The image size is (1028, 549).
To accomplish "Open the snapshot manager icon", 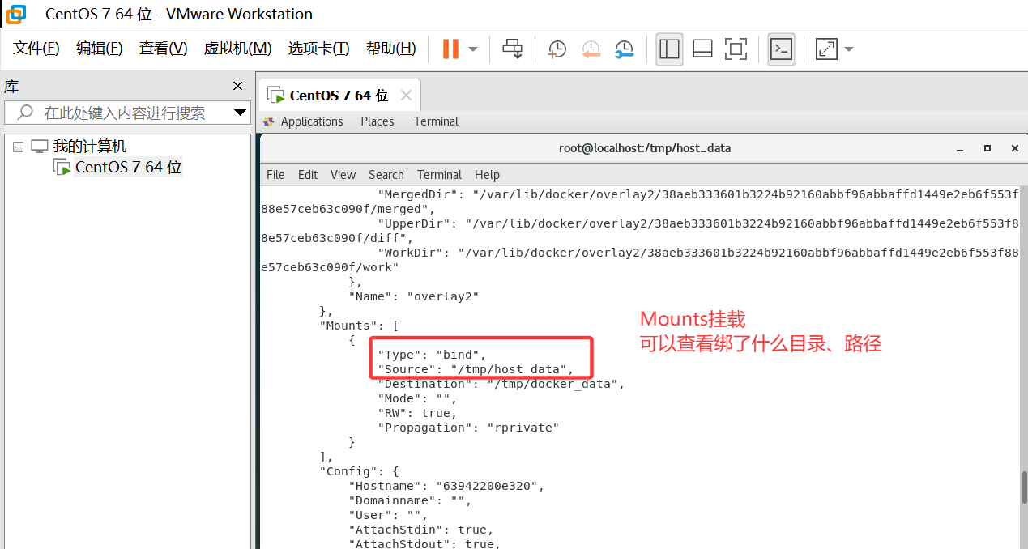I will pyautogui.click(x=624, y=49).
